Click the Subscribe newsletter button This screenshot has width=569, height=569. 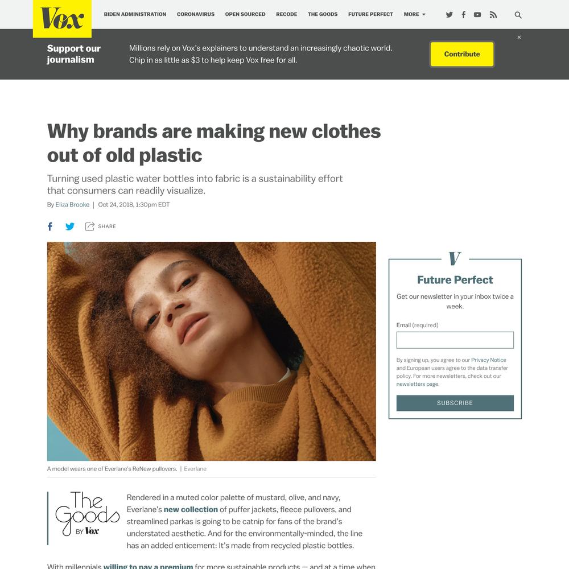[455, 403]
